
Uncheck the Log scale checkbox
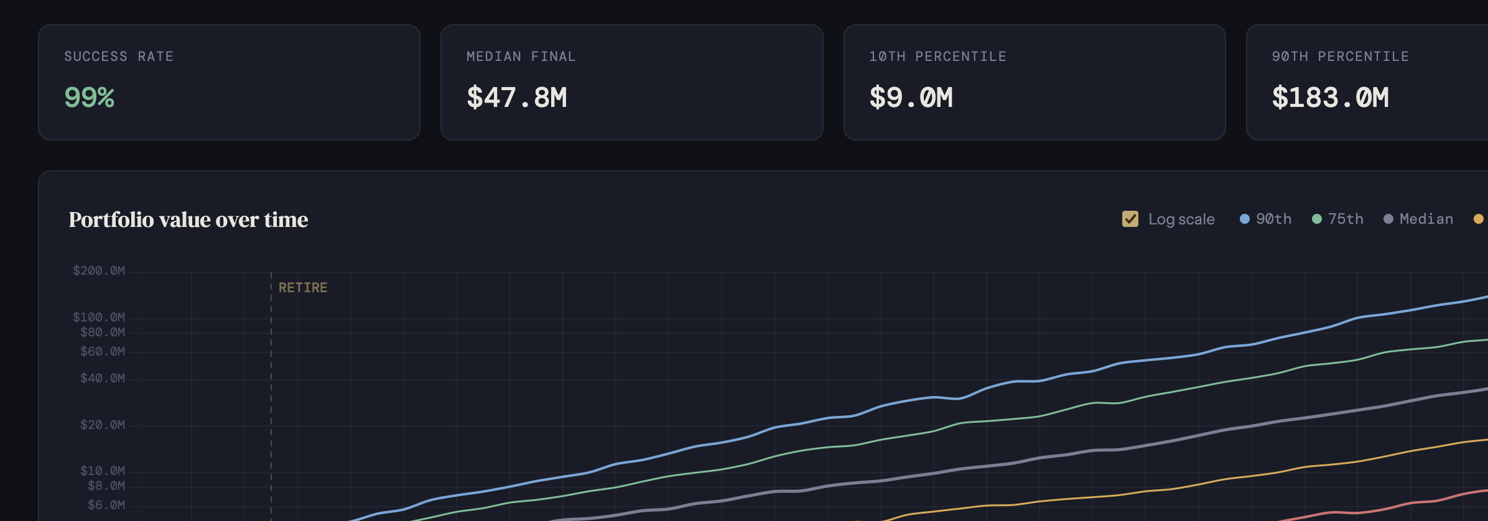[1130, 219]
